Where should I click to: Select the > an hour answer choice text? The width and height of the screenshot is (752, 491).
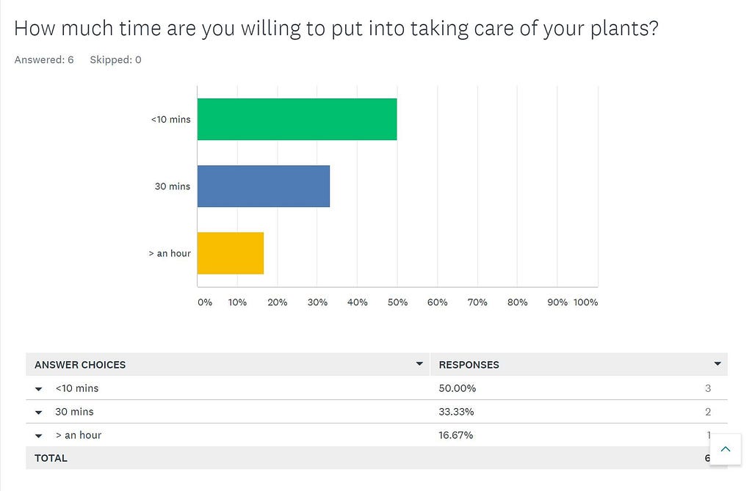79,435
